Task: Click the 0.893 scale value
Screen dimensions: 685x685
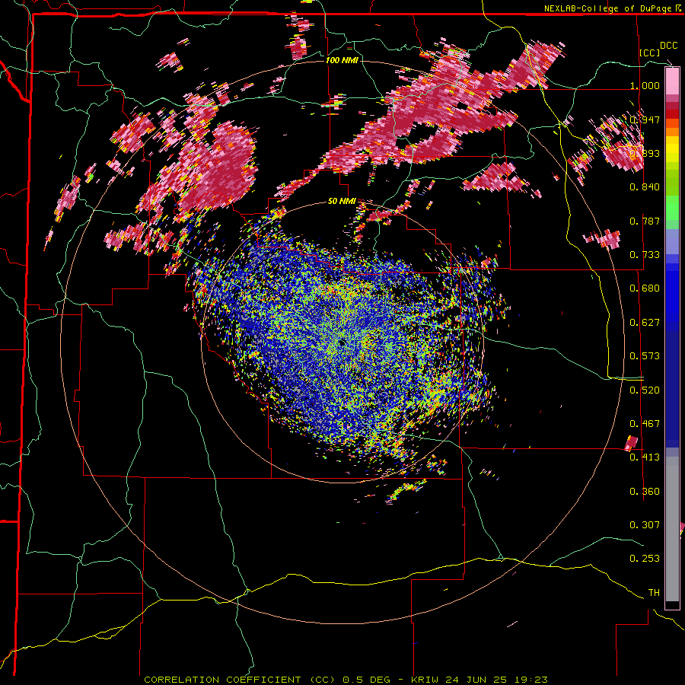Action: click(645, 153)
